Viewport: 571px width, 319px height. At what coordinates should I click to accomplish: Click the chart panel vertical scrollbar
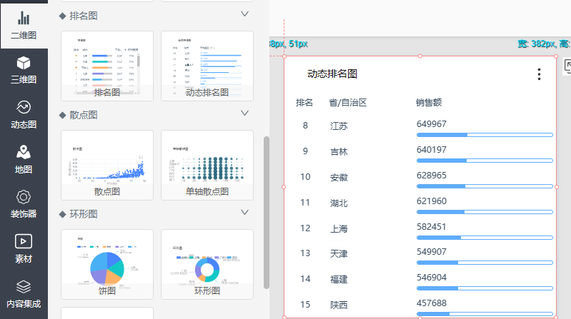point(267,214)
